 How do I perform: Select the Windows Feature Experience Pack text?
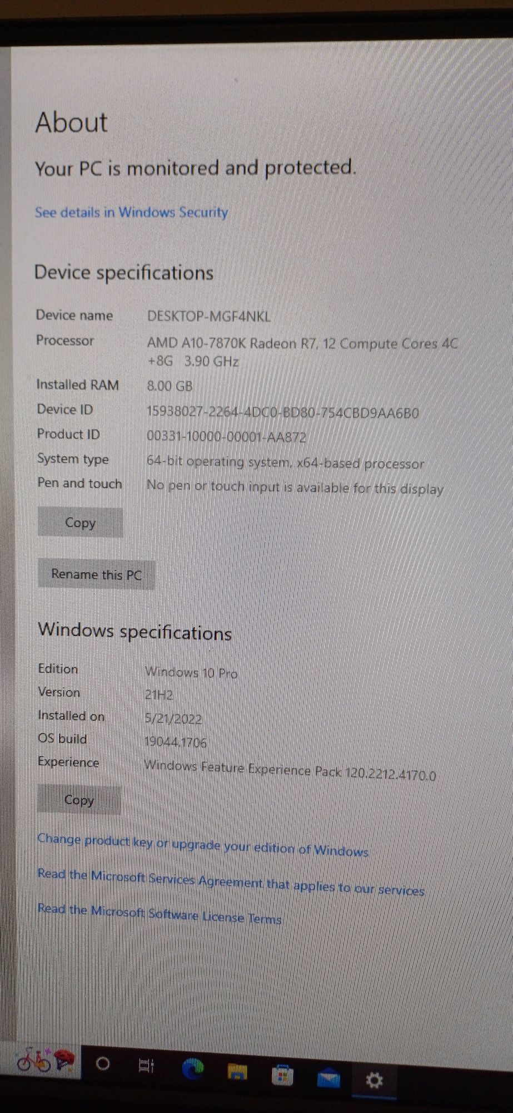tap(290, 770)
